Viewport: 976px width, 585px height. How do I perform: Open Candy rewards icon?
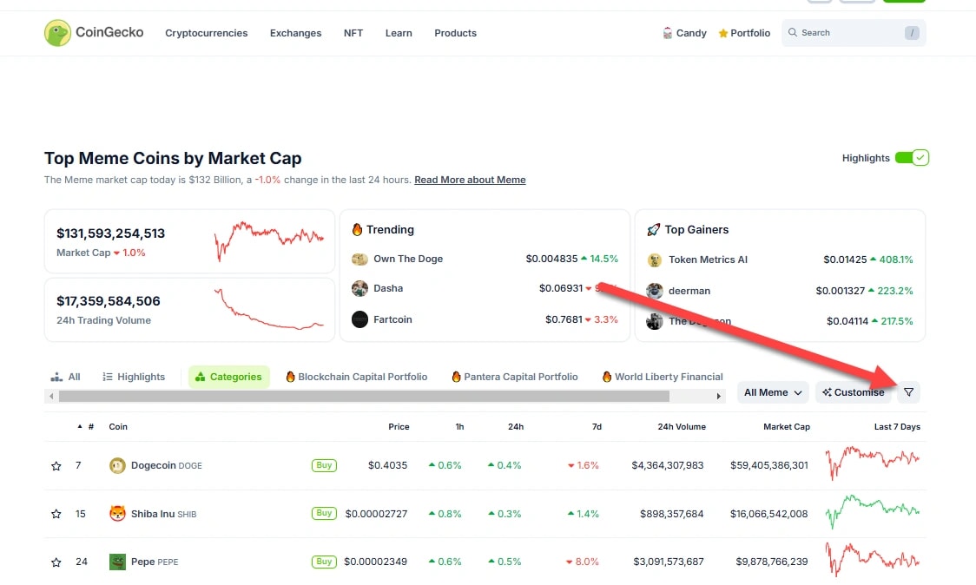click(668, 33)
